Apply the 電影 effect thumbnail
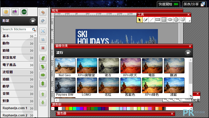This screenshot has height=118, width=209. [x=152, y=66]
